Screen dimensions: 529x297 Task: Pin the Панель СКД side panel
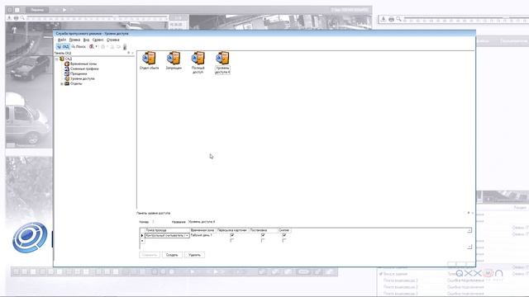tap(129, 53)
